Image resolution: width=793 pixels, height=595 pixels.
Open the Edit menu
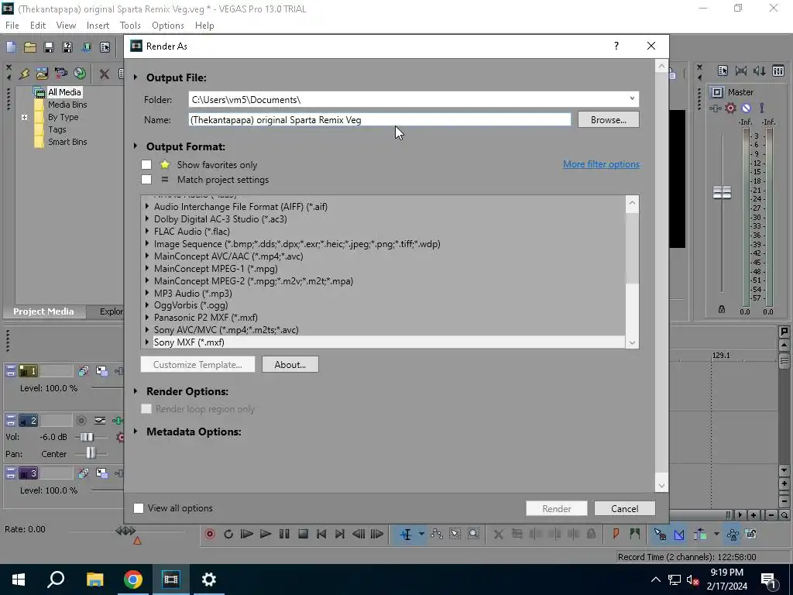pyautogui.click(x=38, y=26)
